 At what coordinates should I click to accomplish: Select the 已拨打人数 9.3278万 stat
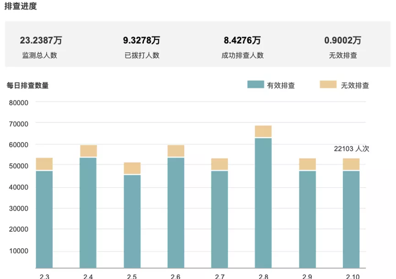[142, 47]
